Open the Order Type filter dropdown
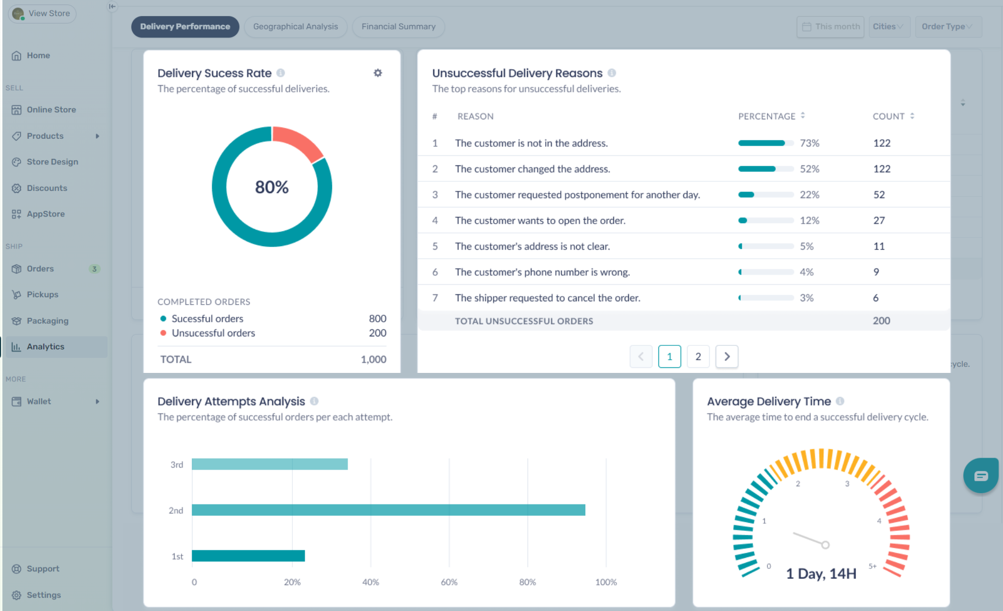Screen dimensions: 1003x611 pyautogui.click(x=947, y=27)
